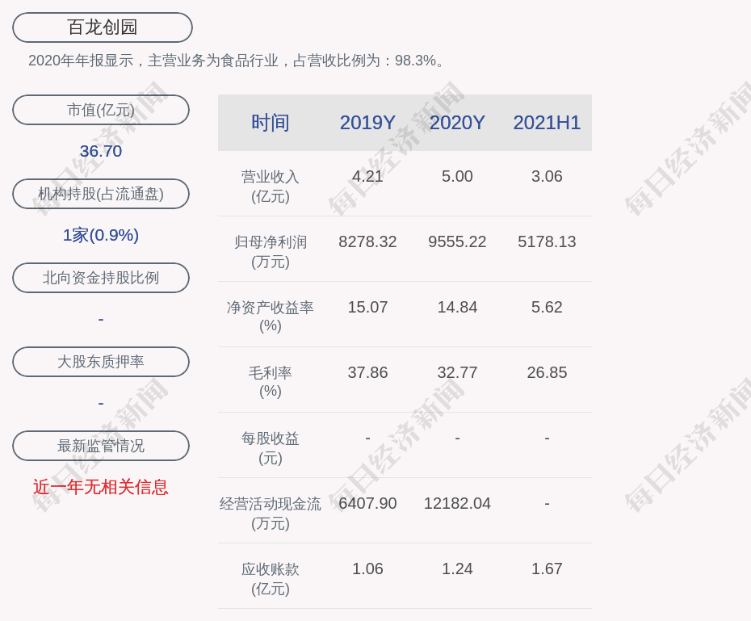Select receivables cell 1.67
This screenshot has width=751, height=621.
coord(547,569)
